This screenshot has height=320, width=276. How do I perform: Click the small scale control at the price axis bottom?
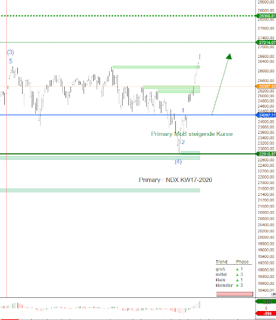coord(273,294)
